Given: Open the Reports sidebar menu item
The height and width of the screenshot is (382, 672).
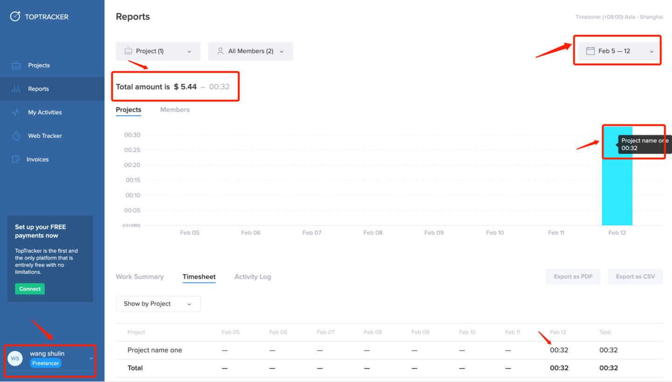Looking at the screenshot, I should (x=52, y=89).
